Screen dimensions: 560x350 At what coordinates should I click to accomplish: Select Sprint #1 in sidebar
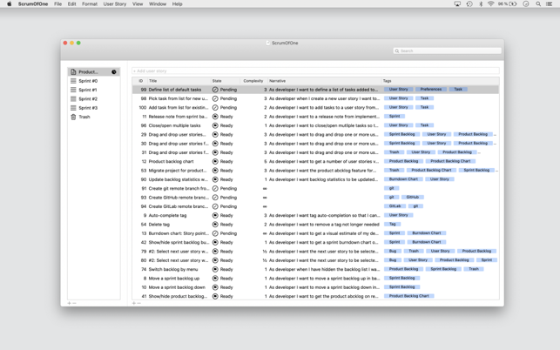click(x=93, y=90)
